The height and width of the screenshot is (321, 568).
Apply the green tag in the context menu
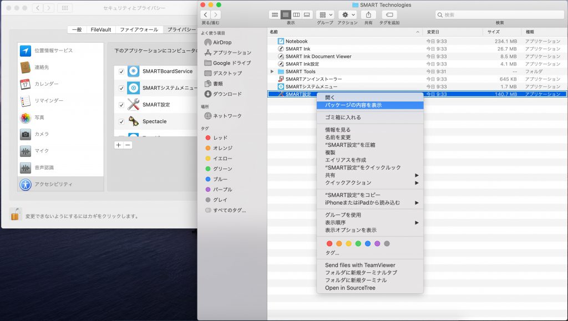pyautogui.click(x=358, y=243)
